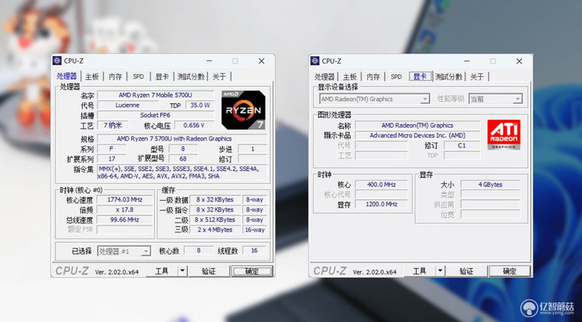This screenshot has width=582, height=322.
Task: Click the cores count value 8
Action: pos(199,250)
